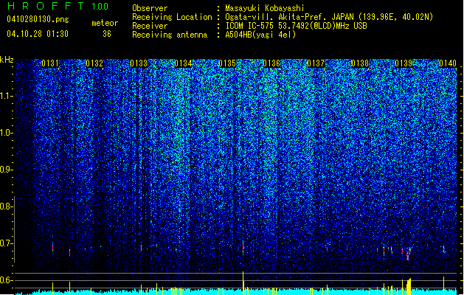
Task: Click the 0.6 kHz axis label
Action: [7, 280]
